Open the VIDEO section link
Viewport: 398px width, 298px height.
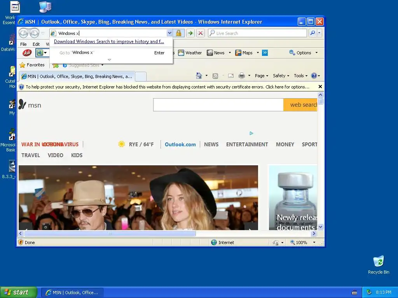coord(55,155)
